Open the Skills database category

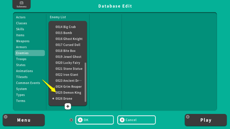coord(20,29)
